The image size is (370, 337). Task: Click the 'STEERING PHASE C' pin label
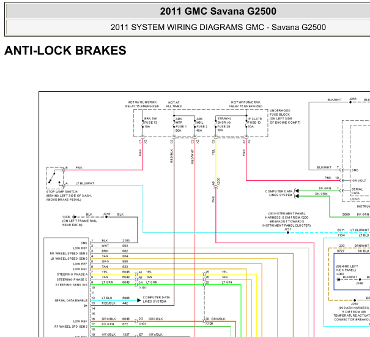pyautogui.click(x=72, y=279)
